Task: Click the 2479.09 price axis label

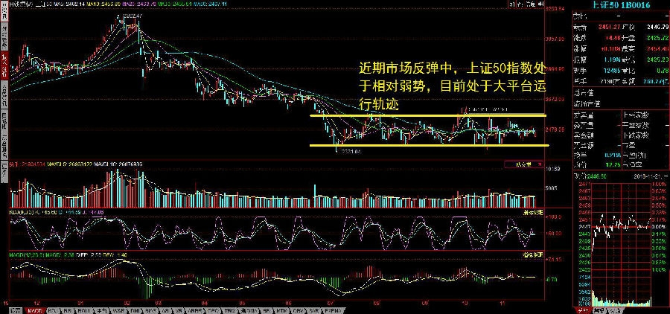Action: click(556, 129)
